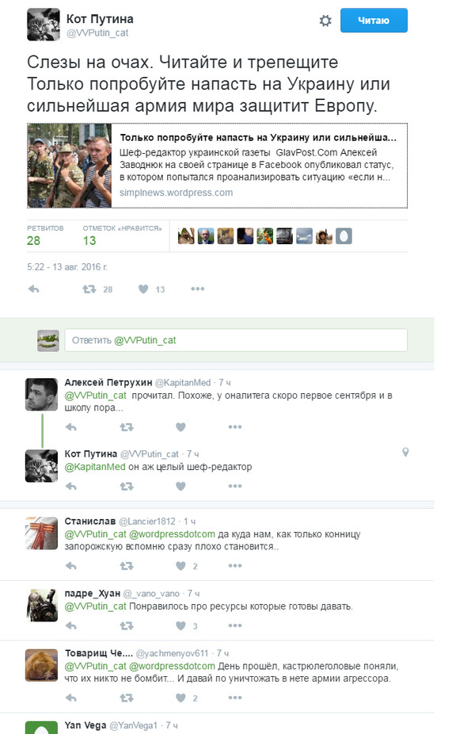
Task: Click the blue Читаю follow button
Action: 374,20
